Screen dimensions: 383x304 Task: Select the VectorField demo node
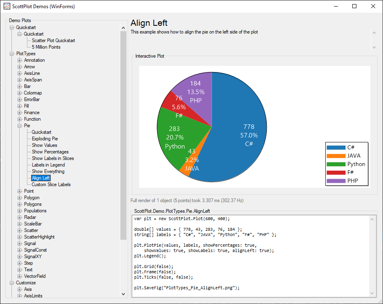(36, 276)
